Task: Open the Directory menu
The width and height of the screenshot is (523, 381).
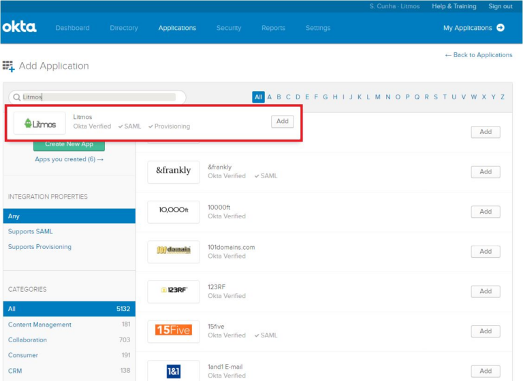Action: point(124,28)
